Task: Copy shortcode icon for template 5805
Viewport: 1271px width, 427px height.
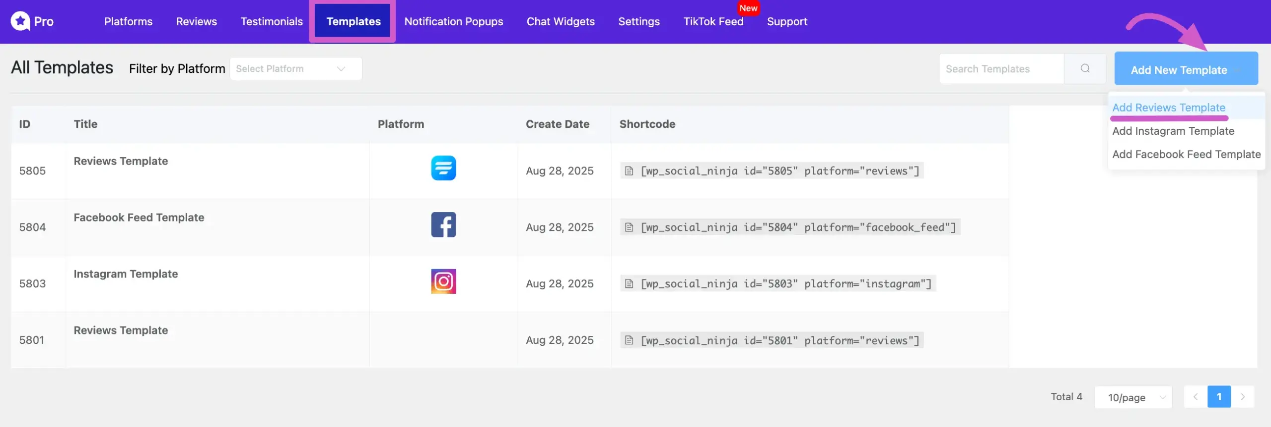Action: click(x=629, y=171)
